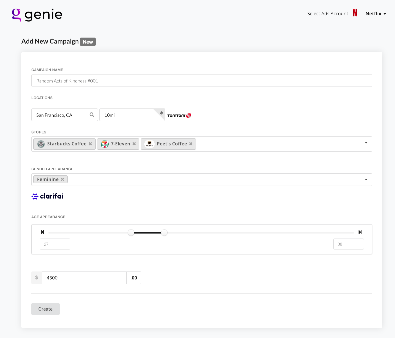Remove 7-Eleven store tag
This screenshot has width=395, height=338.
(x=134, y=144)
